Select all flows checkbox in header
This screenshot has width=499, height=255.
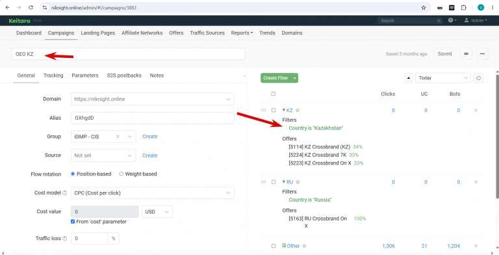click(x=274, y=94)
